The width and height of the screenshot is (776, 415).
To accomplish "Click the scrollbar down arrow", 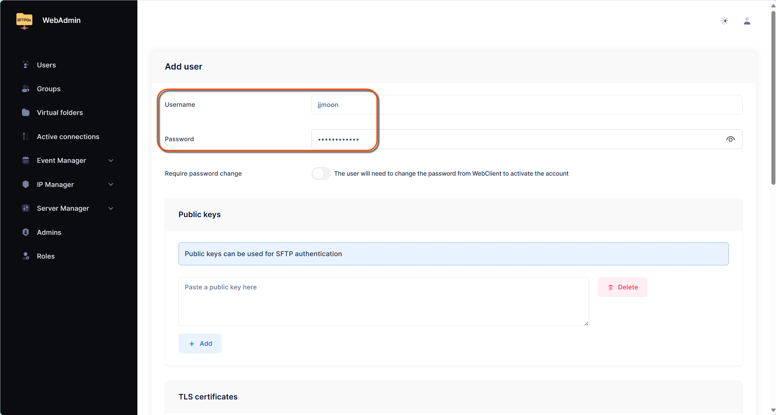I will tap(773, 410).
